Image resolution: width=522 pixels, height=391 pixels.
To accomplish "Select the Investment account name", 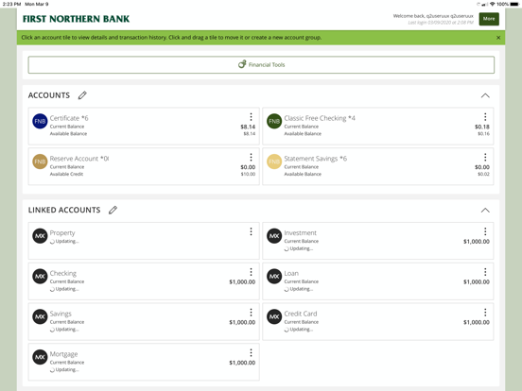I will pyautogui.click(x=301, y=232).
